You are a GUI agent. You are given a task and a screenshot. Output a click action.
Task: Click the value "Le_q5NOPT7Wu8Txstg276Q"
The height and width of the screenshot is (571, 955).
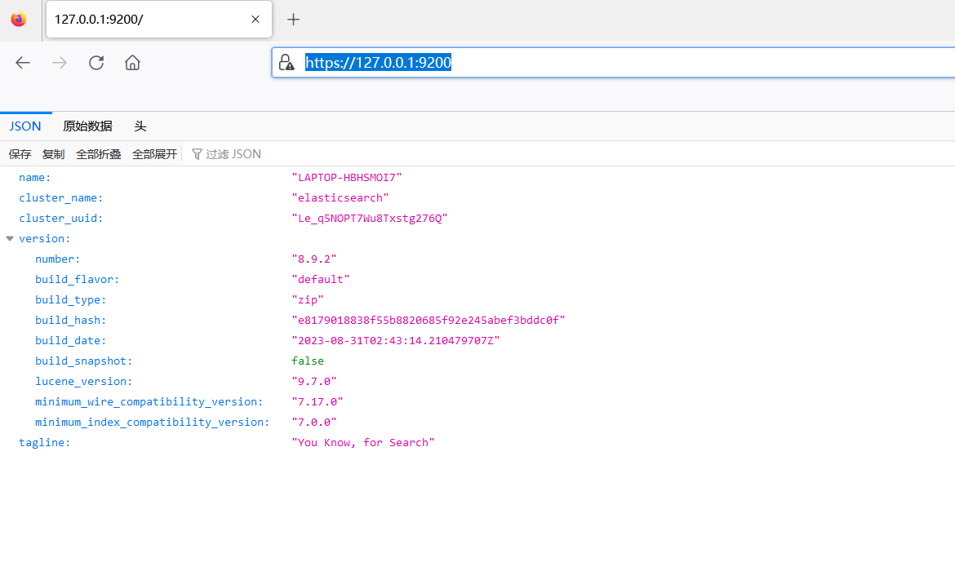pos(370,218)
